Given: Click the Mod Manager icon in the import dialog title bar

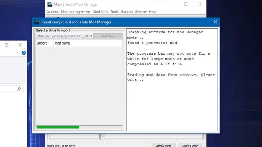Looking at the screenshot, I should (36, 22).
